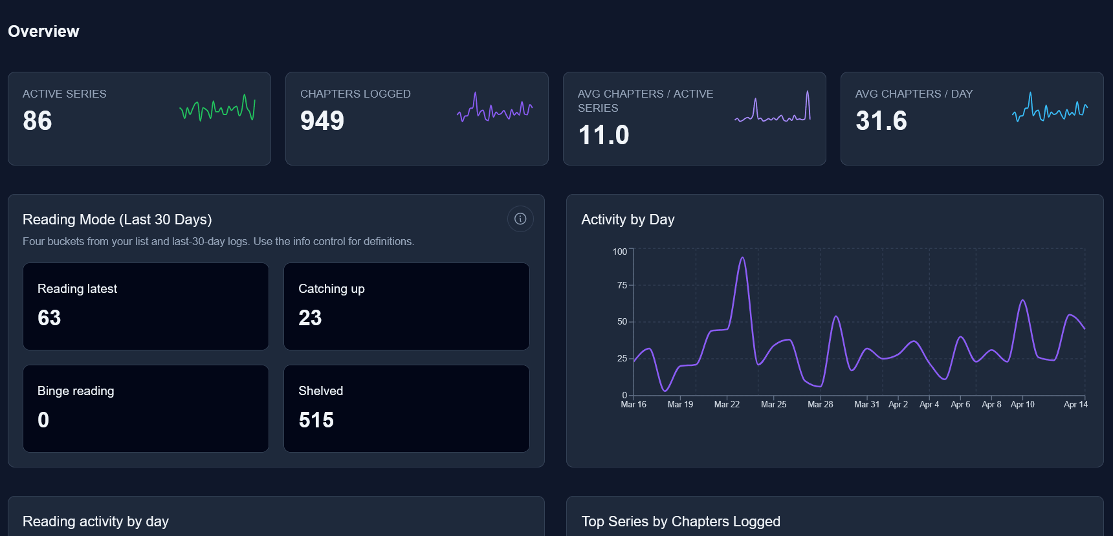This screenshot has height=536, width=1113.
Task: Click the Overview page heading
Action: 43,32
